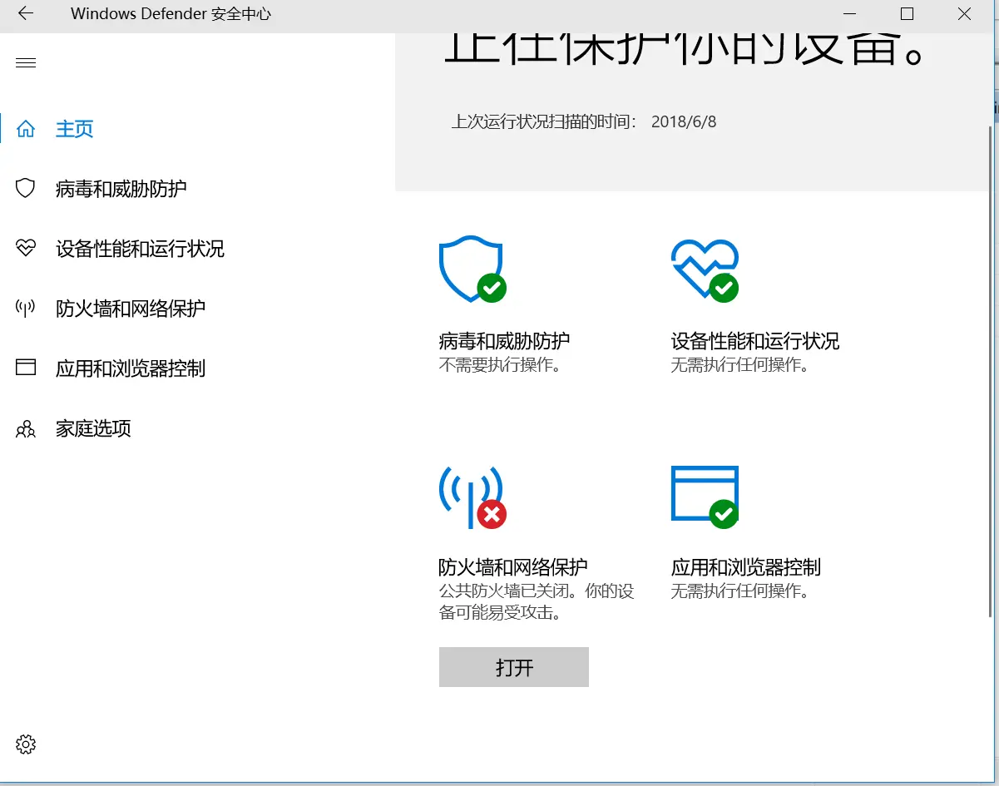Click the wireless firewall icon in sidebar
This screenshot has height=786, width=999.
[x=26, y=309]
